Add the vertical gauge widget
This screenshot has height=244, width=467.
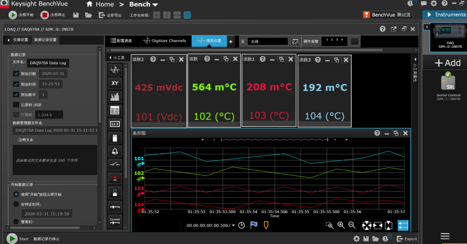coord(115,138)
